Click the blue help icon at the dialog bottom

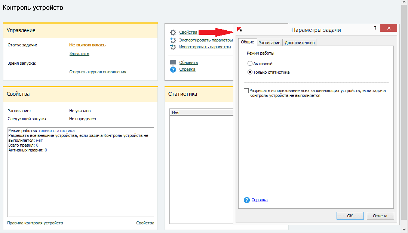point(246,200)
